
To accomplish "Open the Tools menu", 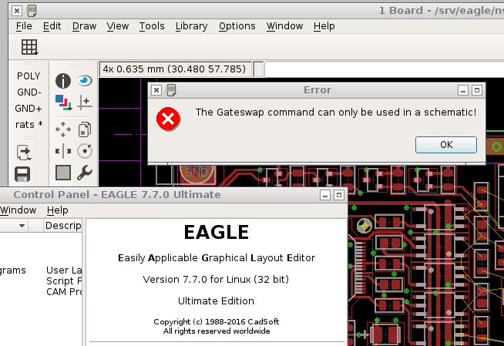I will click(152, 26).
